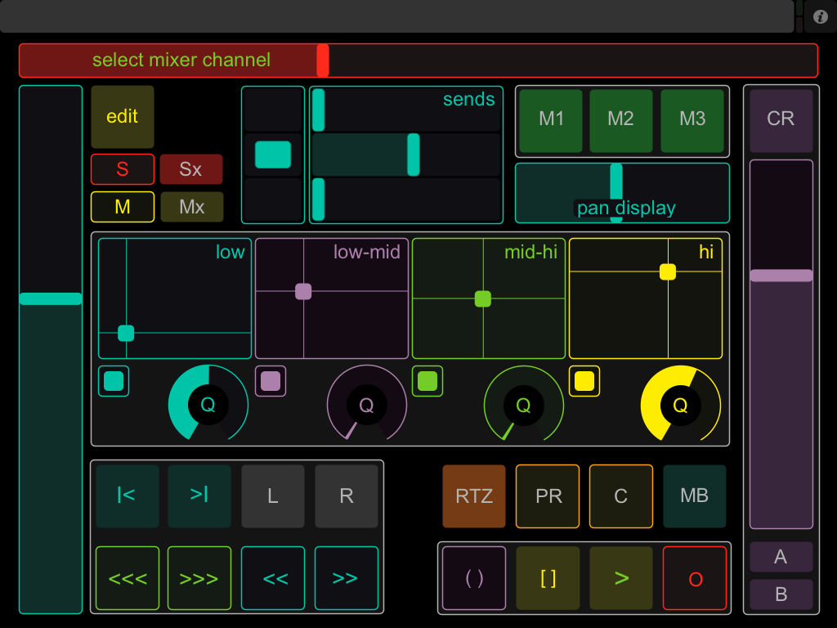Click the teal >> fast forward button

click(x=347, y=578)
